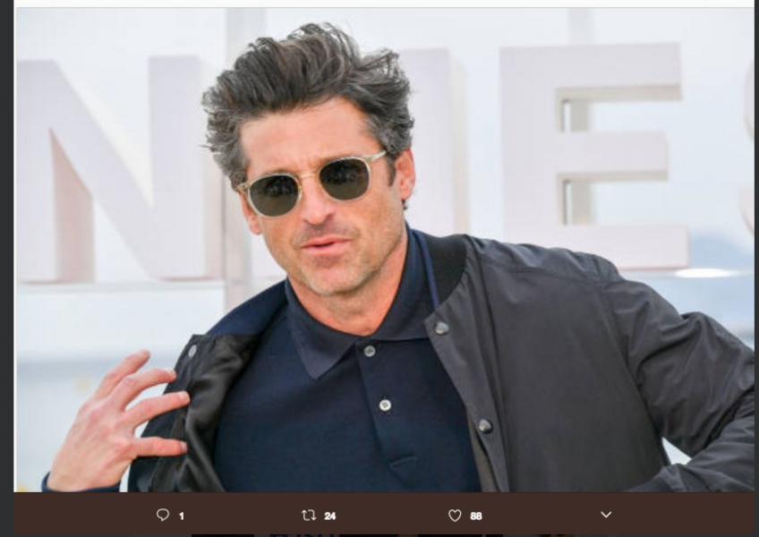Click the reply speech bubble icon

pos(163,515)
